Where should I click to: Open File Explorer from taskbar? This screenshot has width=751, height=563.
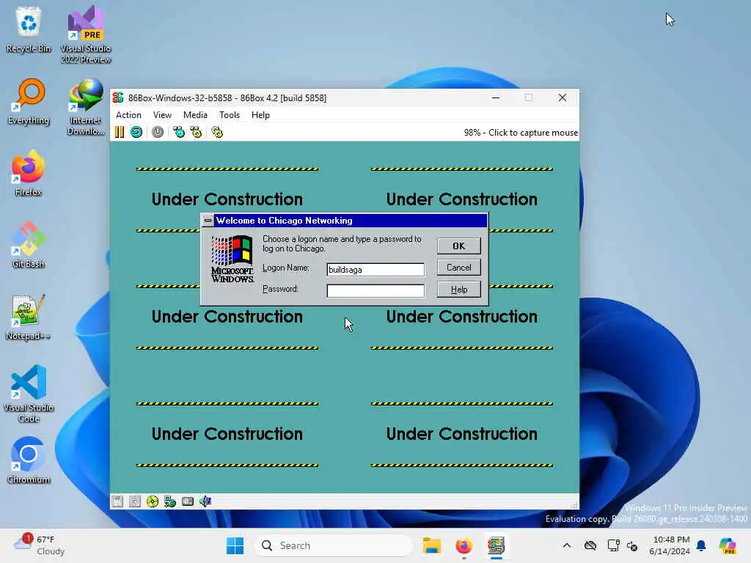coord(431,545)
